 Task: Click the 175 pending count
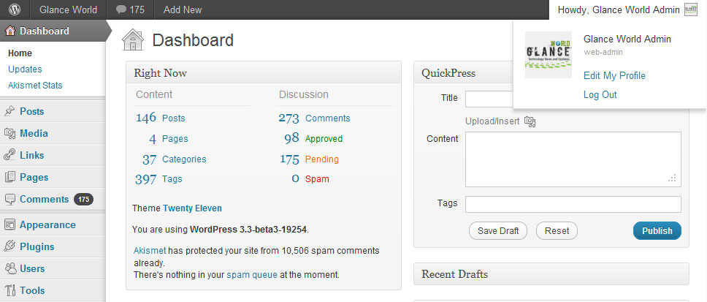click(x=289, y=159)
